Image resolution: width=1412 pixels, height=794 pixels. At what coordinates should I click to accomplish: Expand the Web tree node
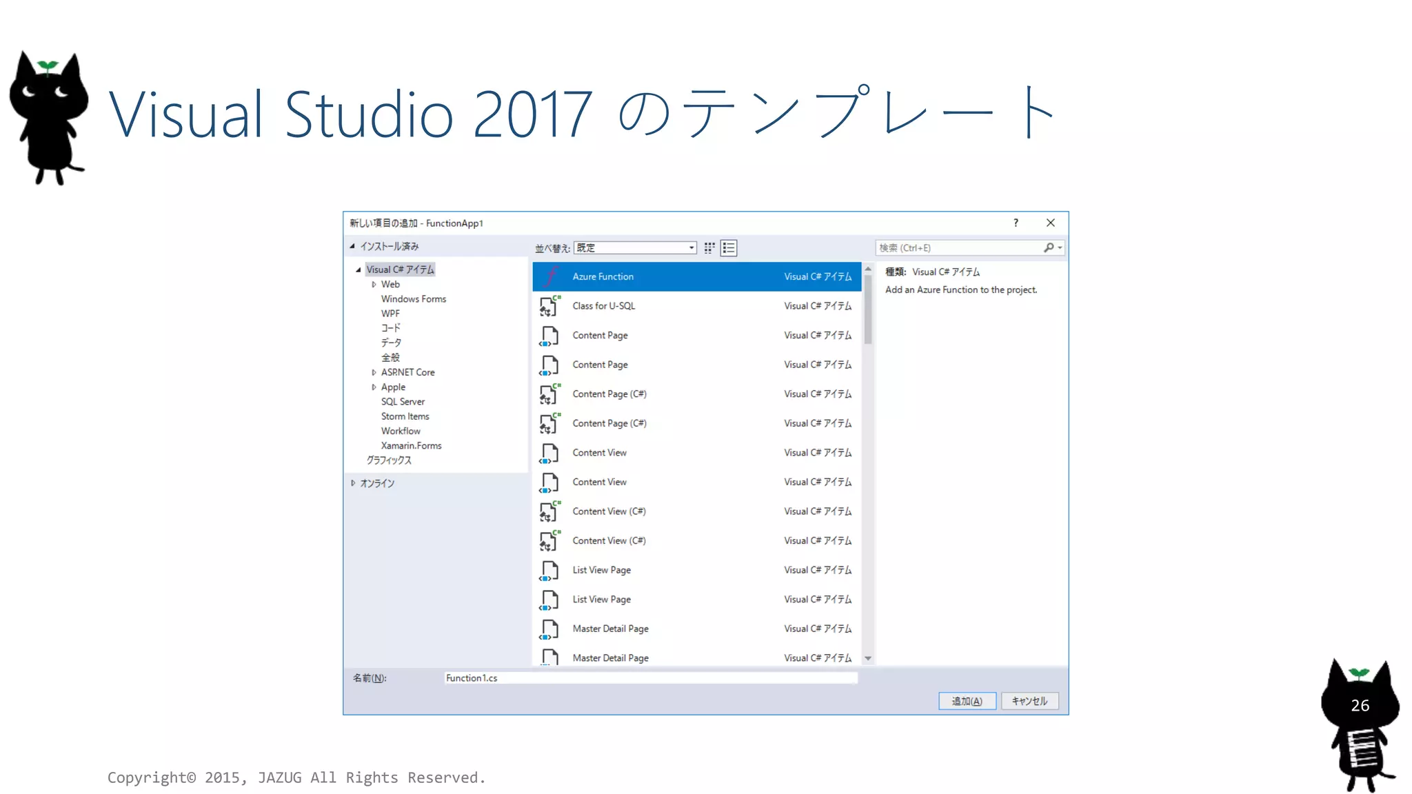point(374,285)
